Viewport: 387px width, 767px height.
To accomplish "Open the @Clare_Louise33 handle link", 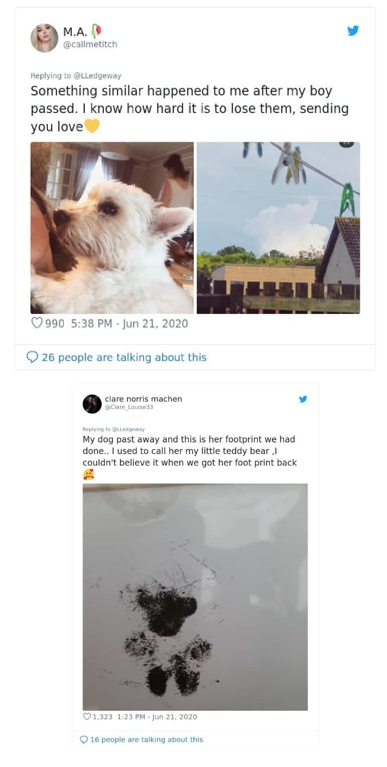I will pos(129,407).
